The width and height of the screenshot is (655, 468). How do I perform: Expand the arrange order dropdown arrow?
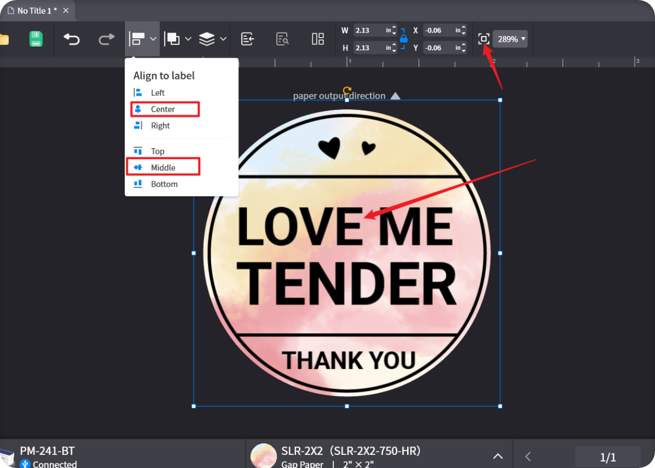[188, 39]
